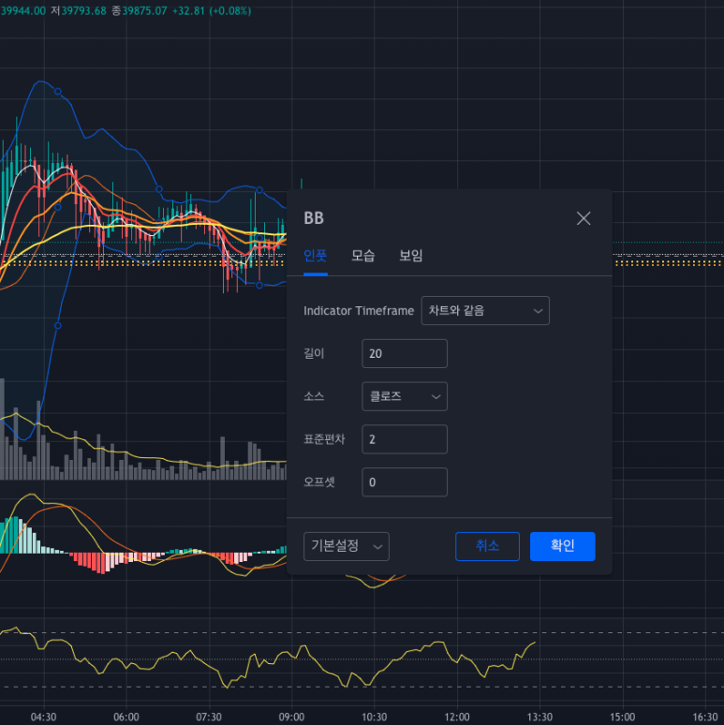Open the 모습 tab

tap(362, 255)
